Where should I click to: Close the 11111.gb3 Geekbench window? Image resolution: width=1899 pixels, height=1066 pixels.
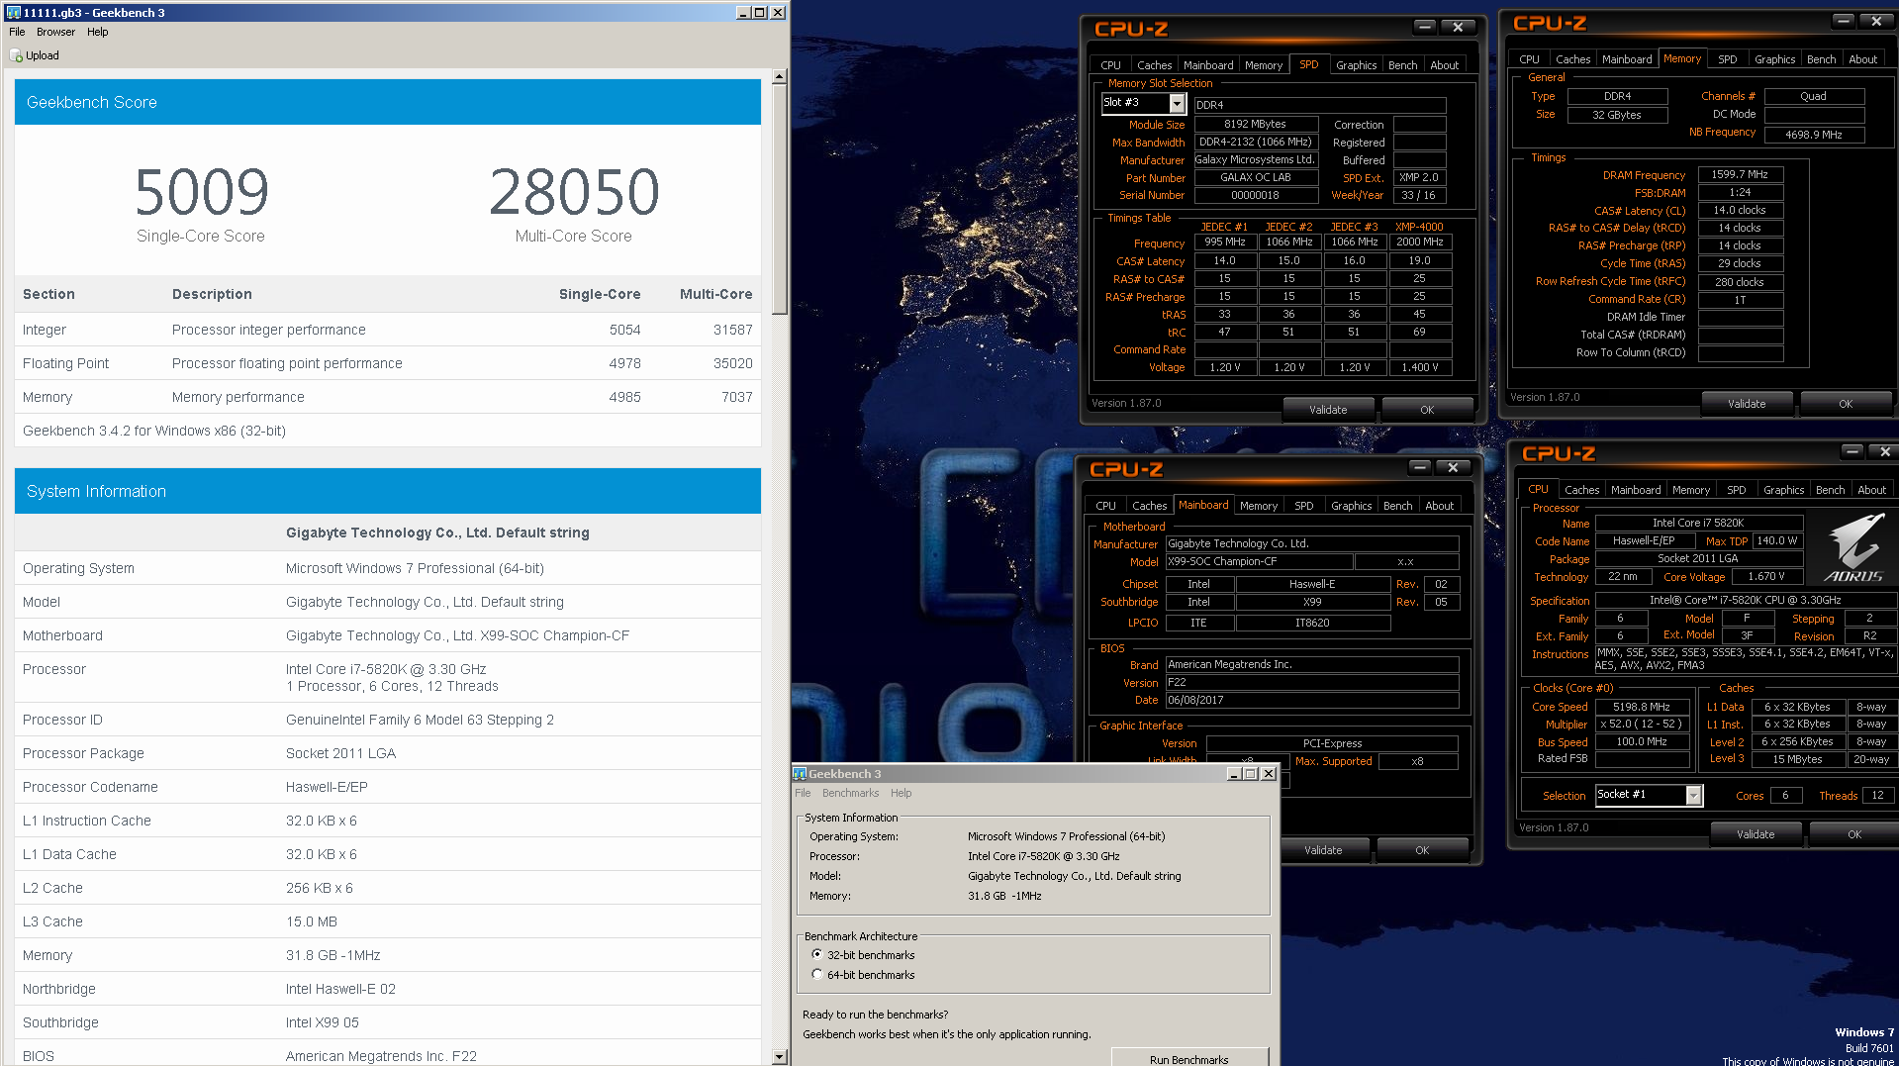[x=778, y=13]
